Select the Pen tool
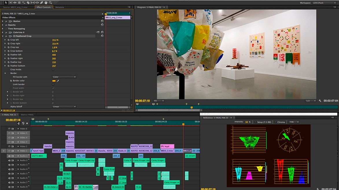The height and width of the screenshot is (190, 339). click(x=42, y=3)
